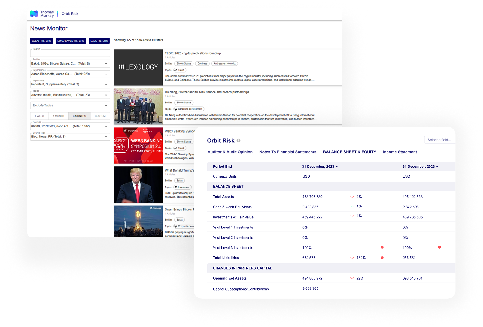The image size is (483, 327).
Task: Click the Total Liabilities value 672 577
Action: [x=309, y=258]
